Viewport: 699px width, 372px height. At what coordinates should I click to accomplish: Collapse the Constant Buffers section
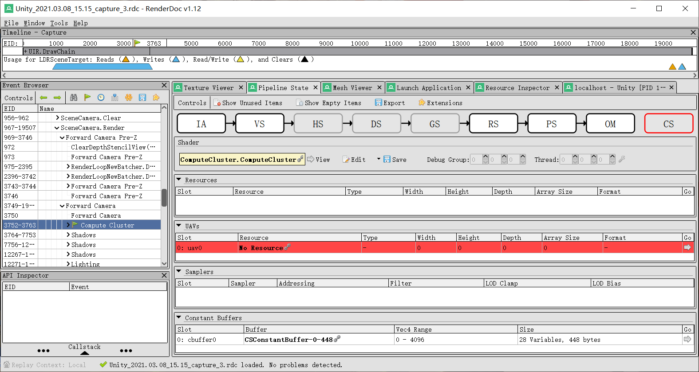point(179,317)
